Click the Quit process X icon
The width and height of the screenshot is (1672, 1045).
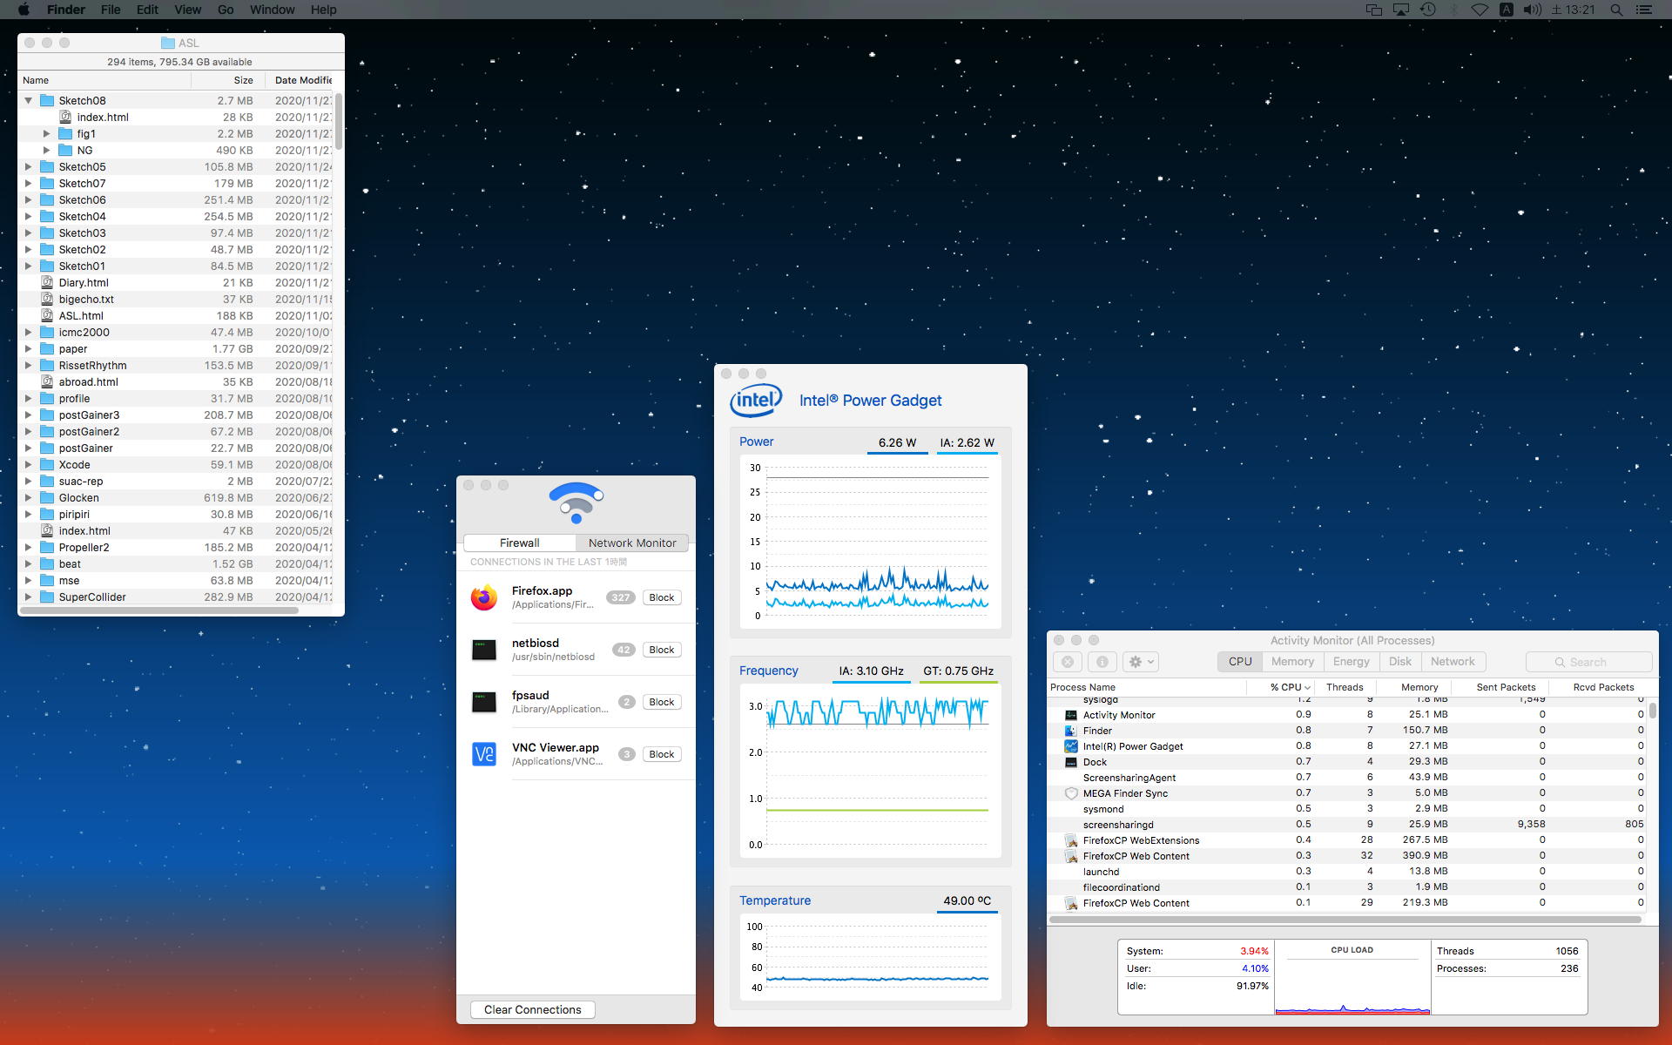click(x=1068, y=662)
